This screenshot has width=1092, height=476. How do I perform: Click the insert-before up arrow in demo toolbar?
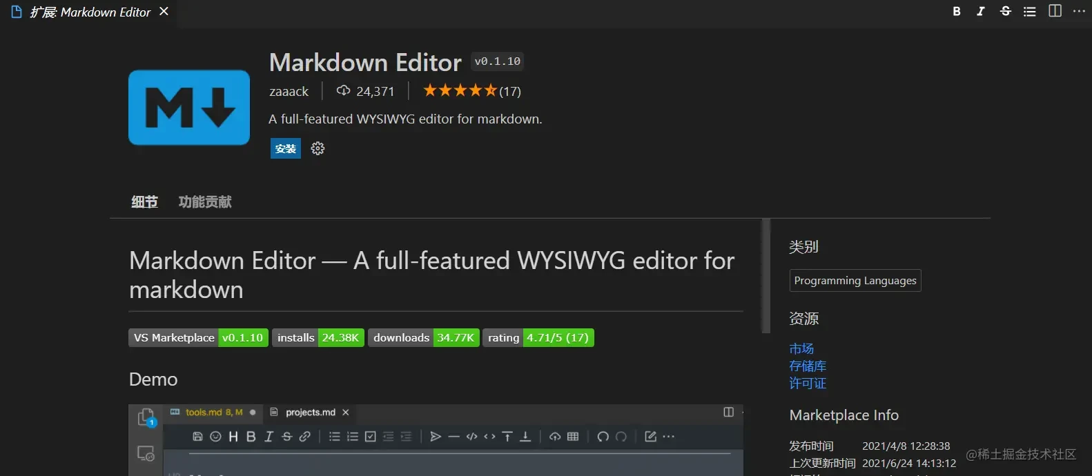coord(507,437)
